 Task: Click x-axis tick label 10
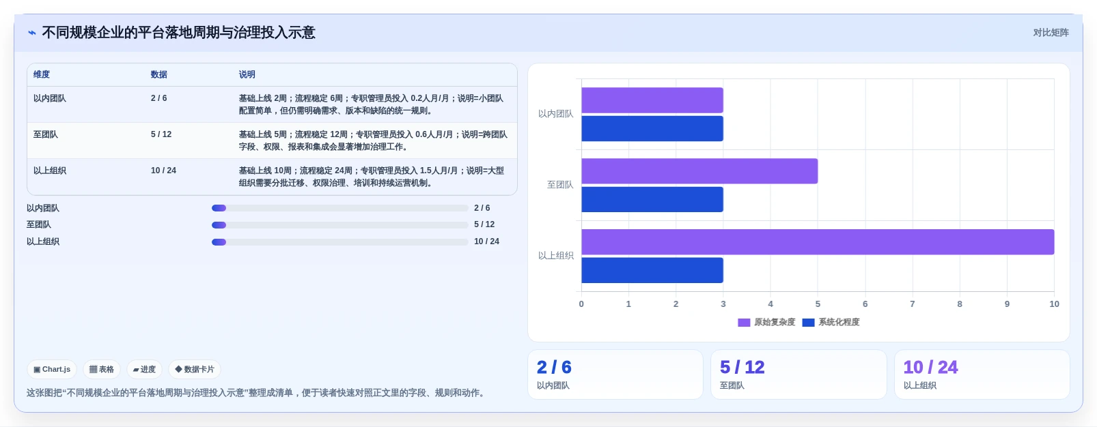point(1054,304)
